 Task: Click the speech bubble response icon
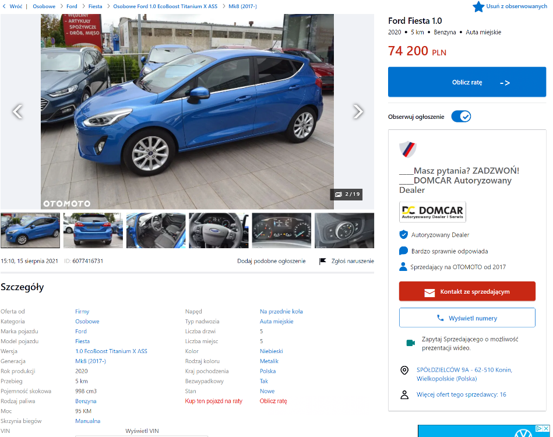(403, 251)
